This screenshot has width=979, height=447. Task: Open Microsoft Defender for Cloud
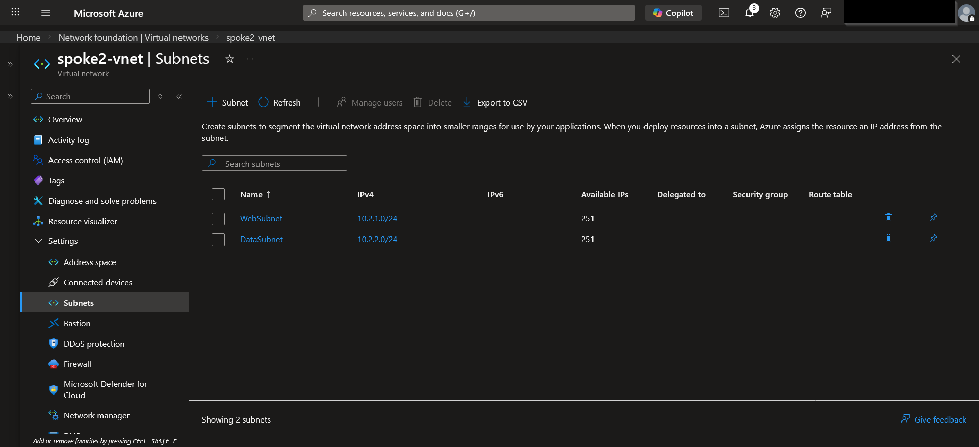(x=105, y=389)
